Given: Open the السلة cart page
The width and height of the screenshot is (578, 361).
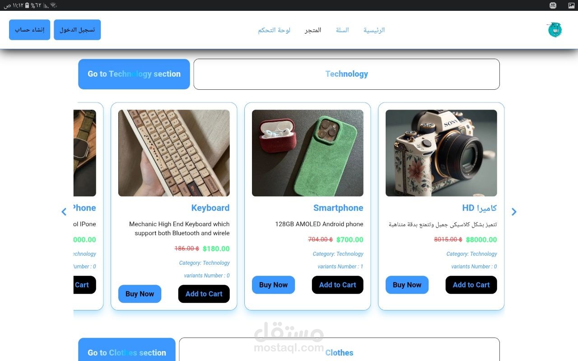Looking at the screenshot, I should pyautogui.click(x=342, y=30).
